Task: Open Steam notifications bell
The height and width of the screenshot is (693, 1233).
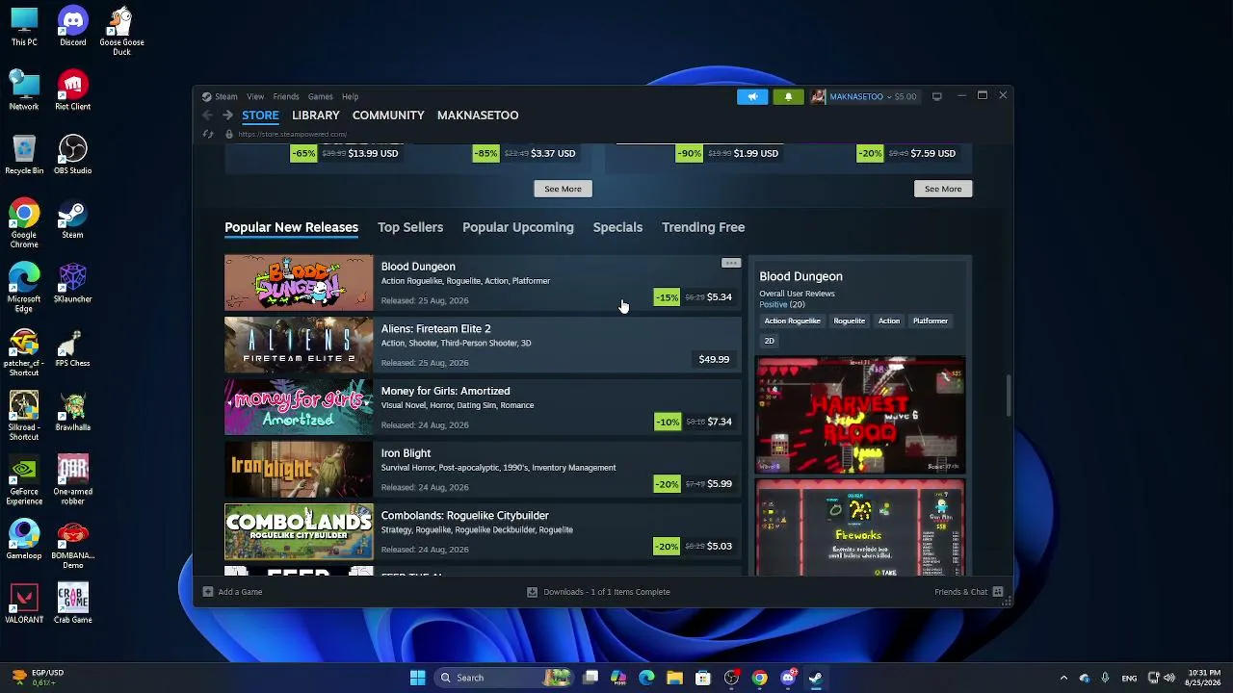Action: click(x=788, y=96)
